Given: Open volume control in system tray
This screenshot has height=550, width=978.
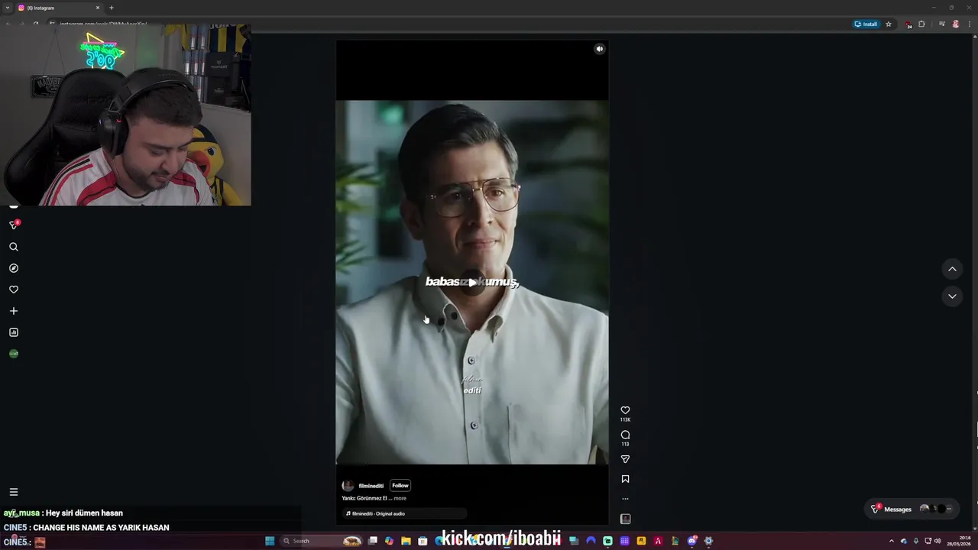Looking at the screenshot, I should (938, 541).
